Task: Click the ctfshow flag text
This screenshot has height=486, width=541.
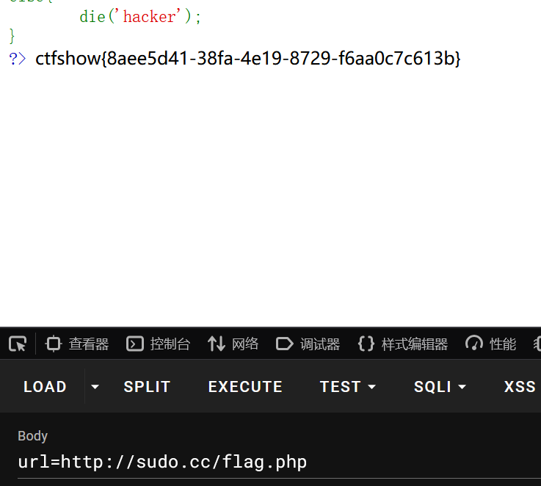Action: pyautogui.click(x=248, y=59)
